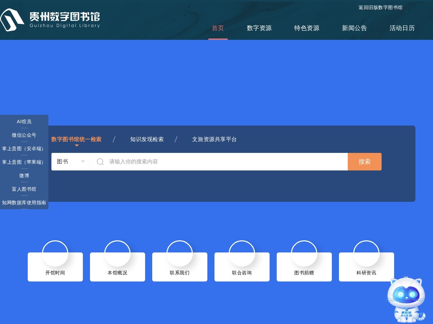This screenshot has height=324, width=433.
Task: Switch to the 文旅资源共享平台 tab
Action: [x=215, y=139]
